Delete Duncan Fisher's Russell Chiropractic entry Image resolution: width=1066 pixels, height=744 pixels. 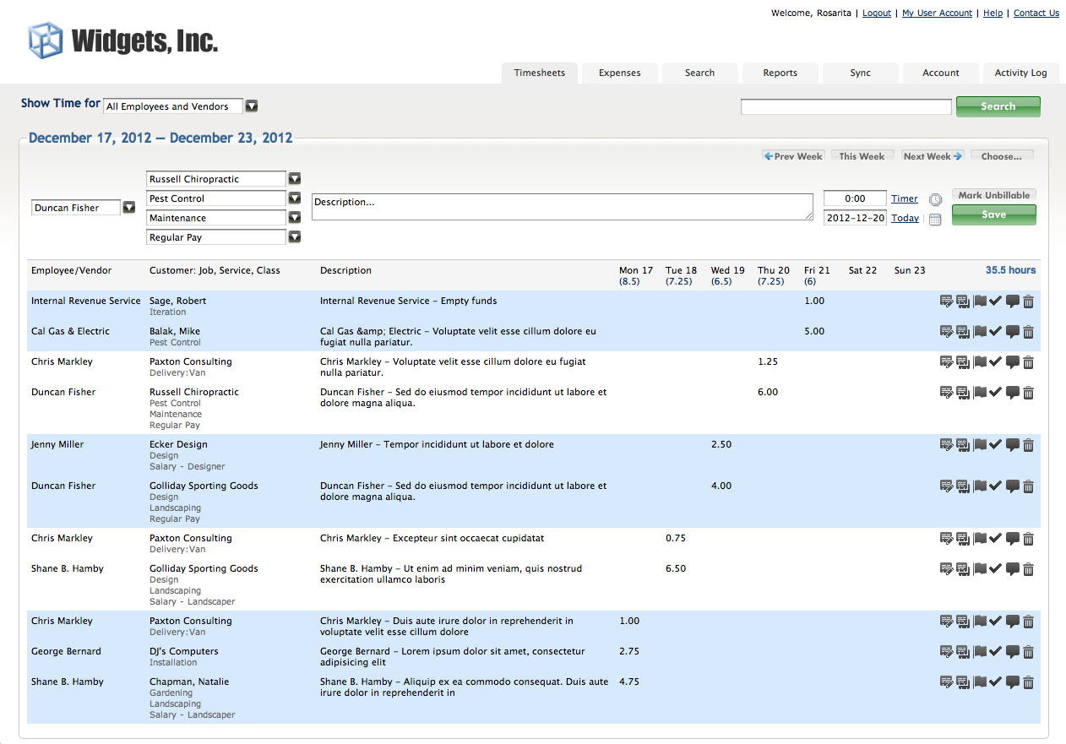[x=1028, y=393]
